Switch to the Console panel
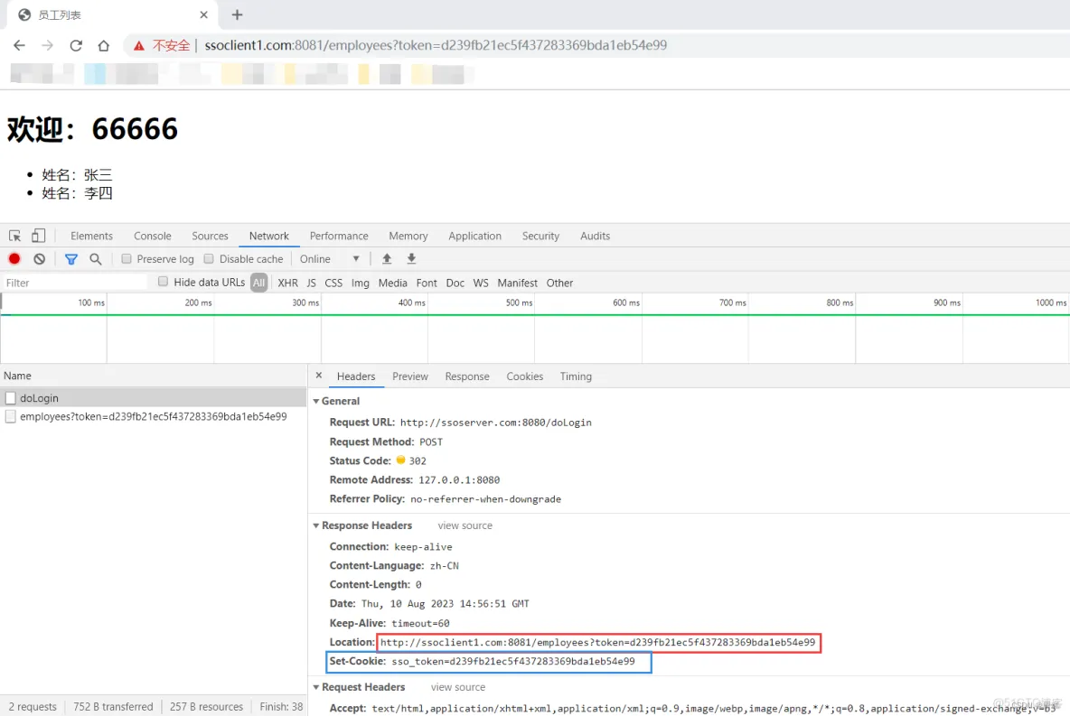The width and height of the screenshot is (1070, 716). tap(152, 236)
